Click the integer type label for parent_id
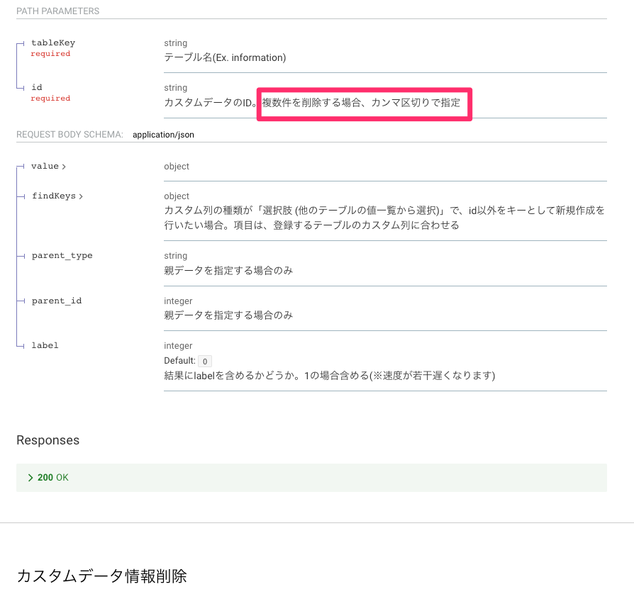634x599 pixels. click(x=177, y=301)
